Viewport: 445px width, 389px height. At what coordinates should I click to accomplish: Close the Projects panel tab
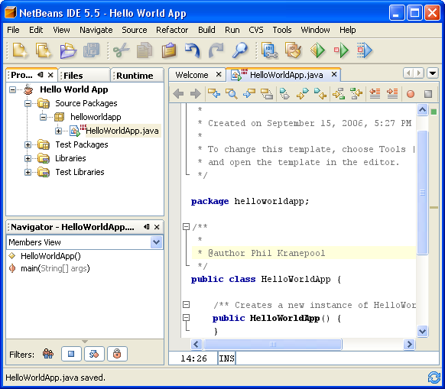[50, 75]
